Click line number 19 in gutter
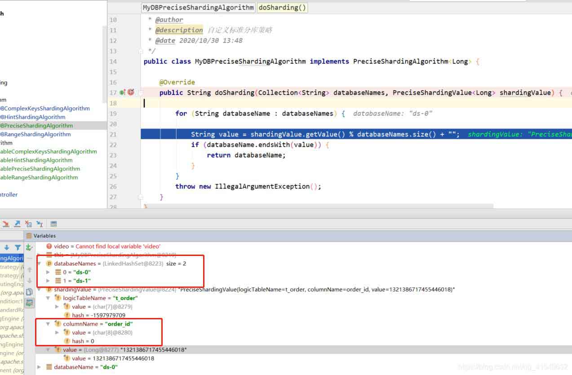Screen dimensions: 572x375 click(113, 114)
